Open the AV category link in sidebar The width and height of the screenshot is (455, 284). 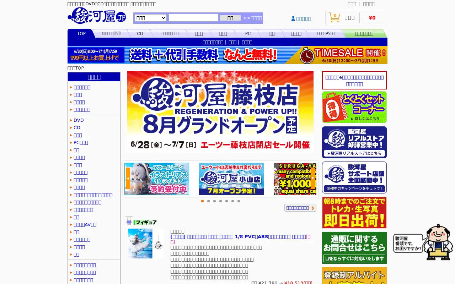tap(85, 225)
